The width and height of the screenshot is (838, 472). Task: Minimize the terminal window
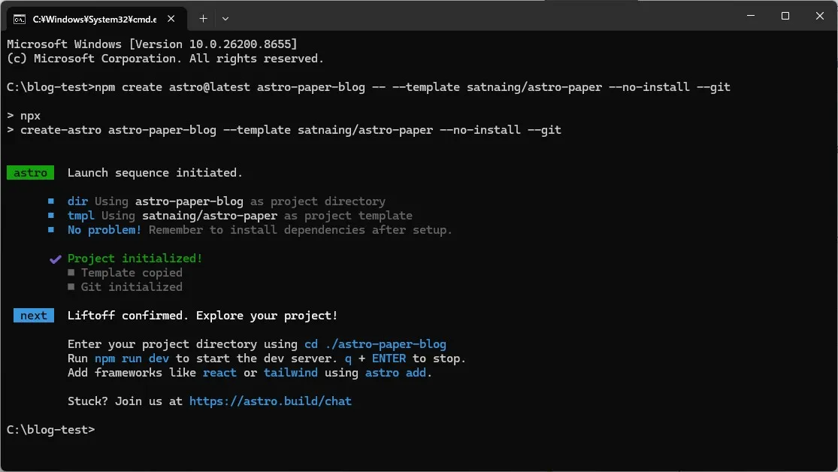[751, 16]
